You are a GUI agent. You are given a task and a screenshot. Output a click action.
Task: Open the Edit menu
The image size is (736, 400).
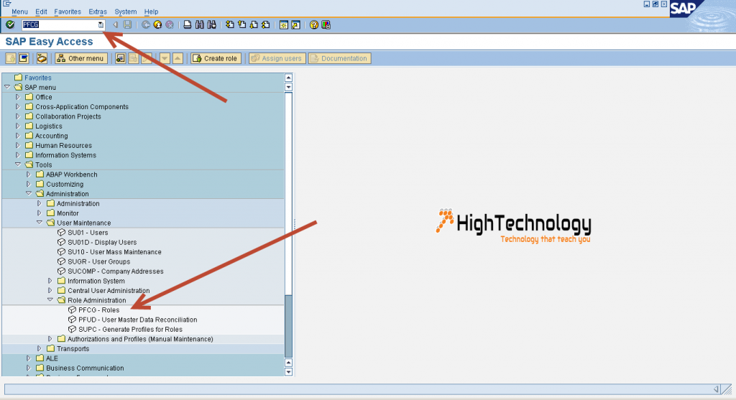tap(41, 11)
